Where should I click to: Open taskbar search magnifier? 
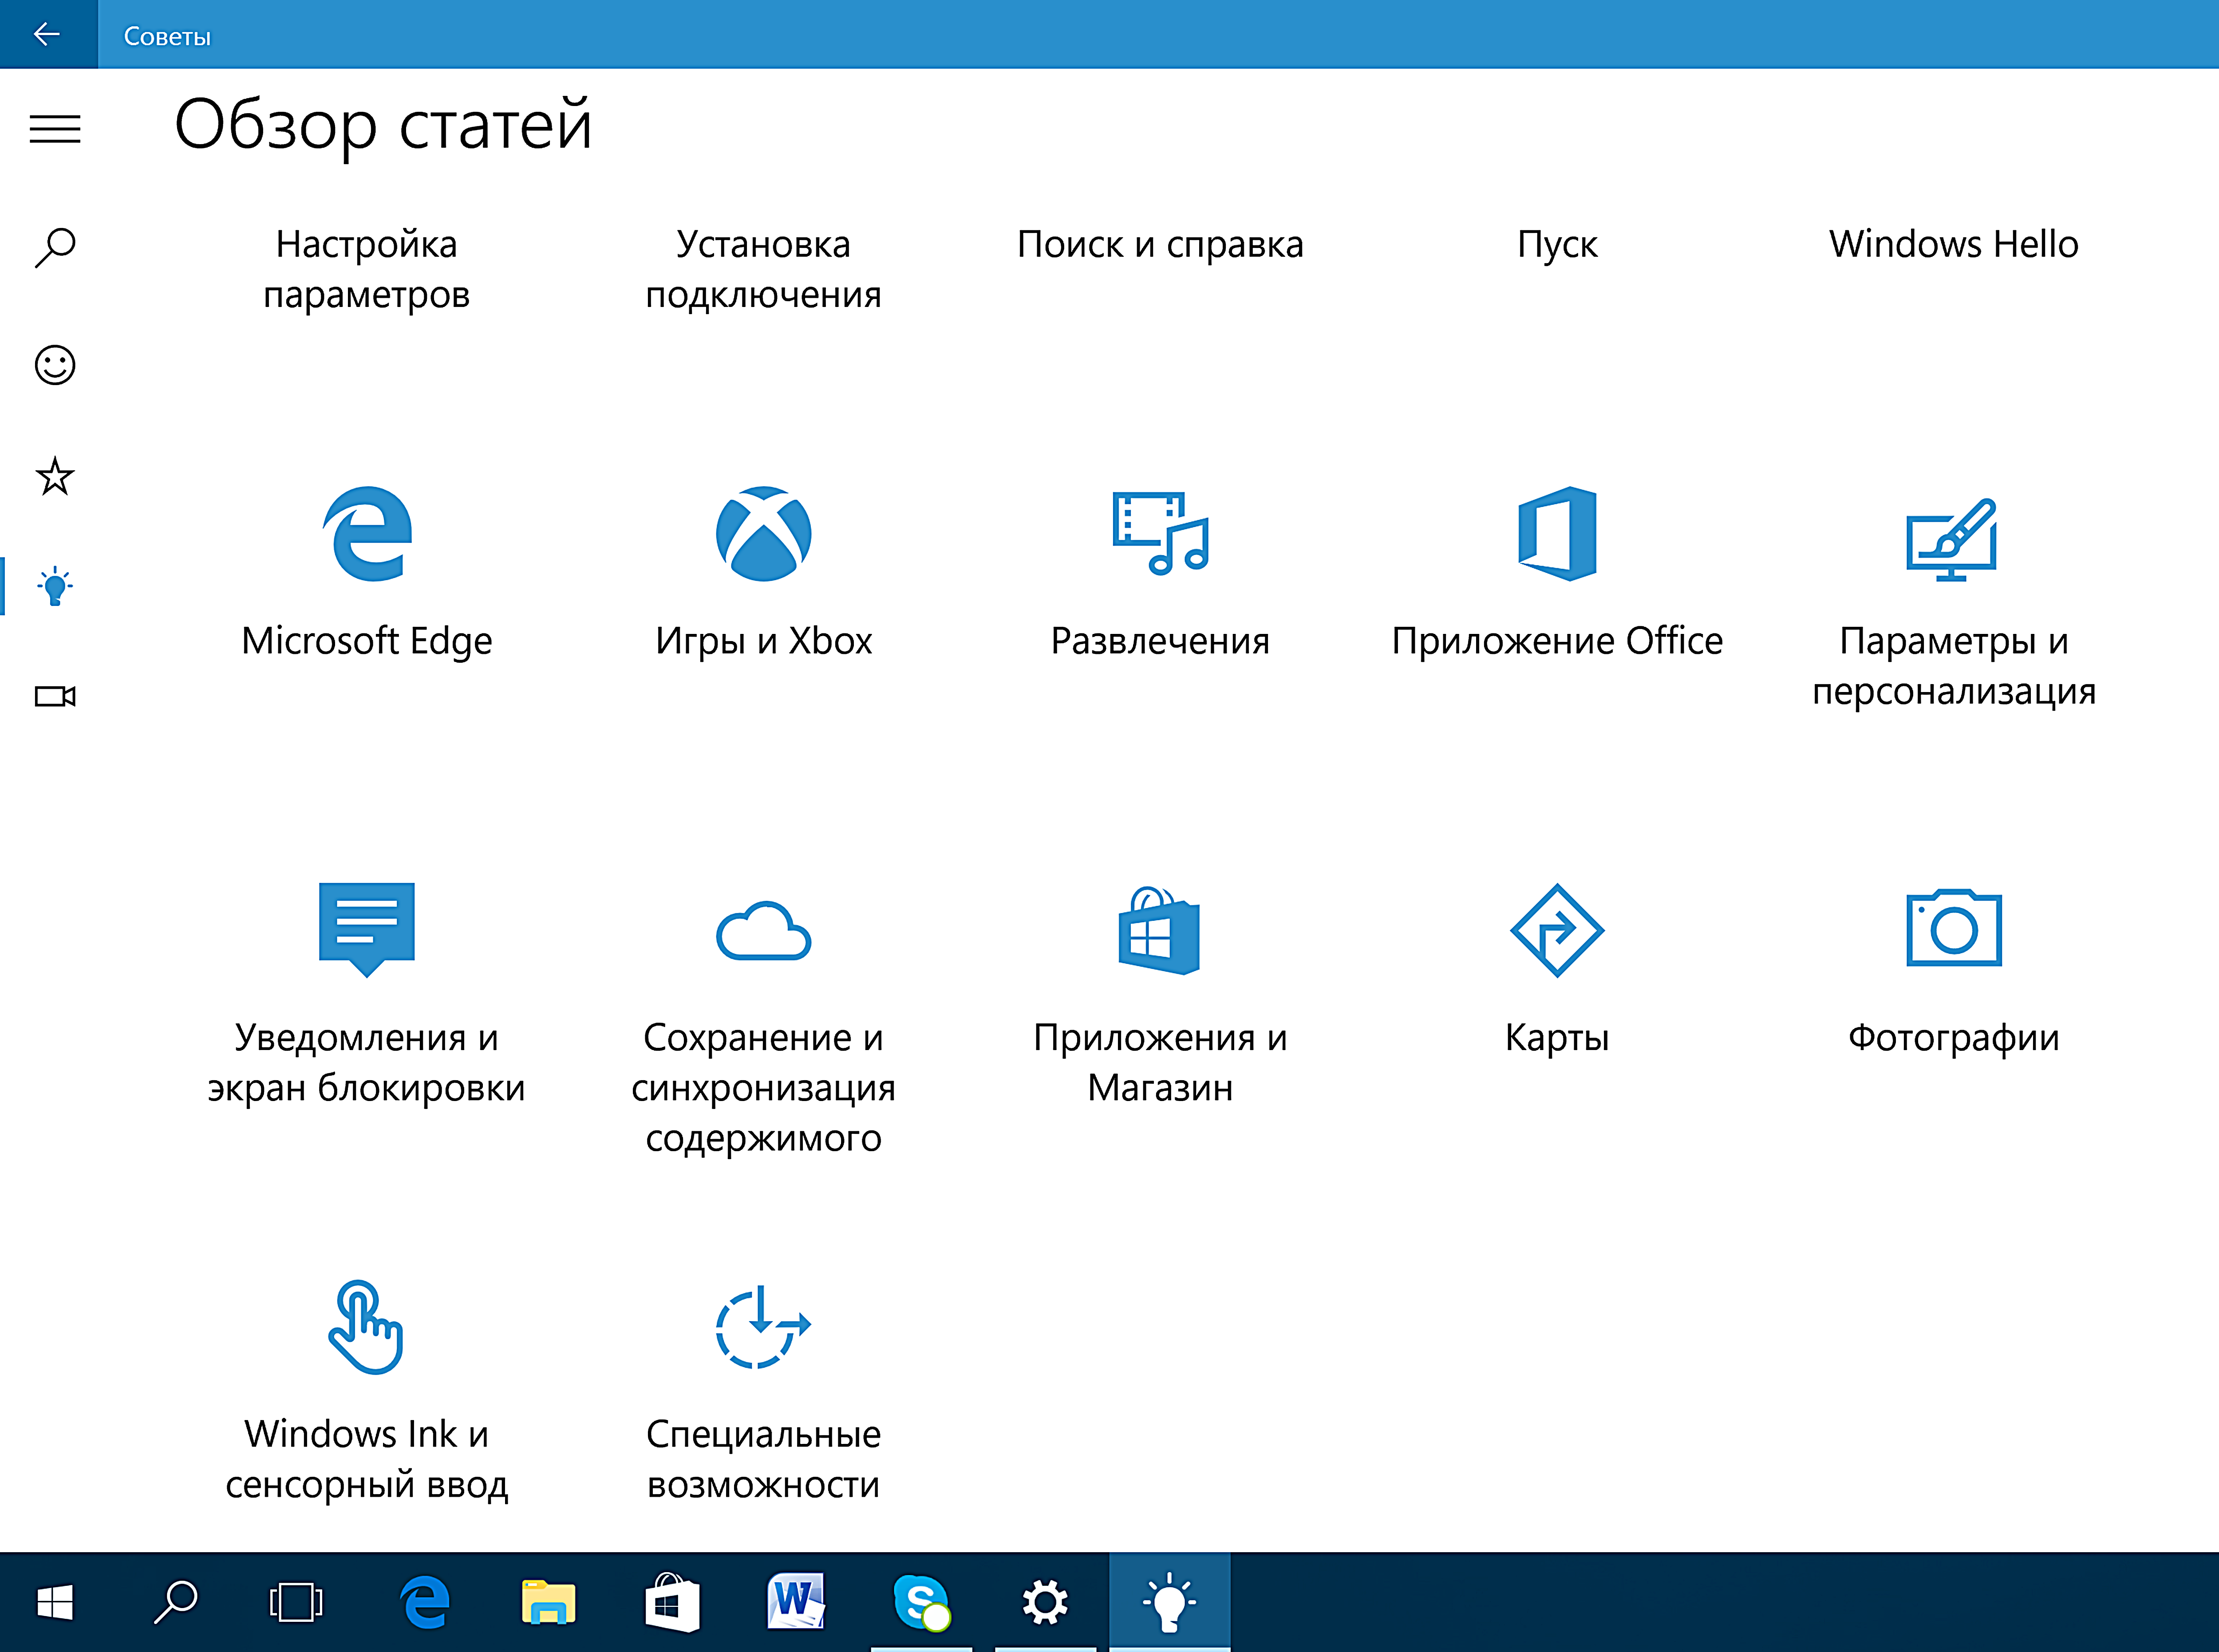pyautogui.click(x=176, y=1602)
